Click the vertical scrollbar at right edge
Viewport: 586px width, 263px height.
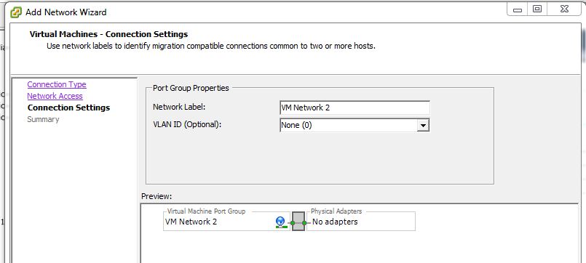click(584, 45)
